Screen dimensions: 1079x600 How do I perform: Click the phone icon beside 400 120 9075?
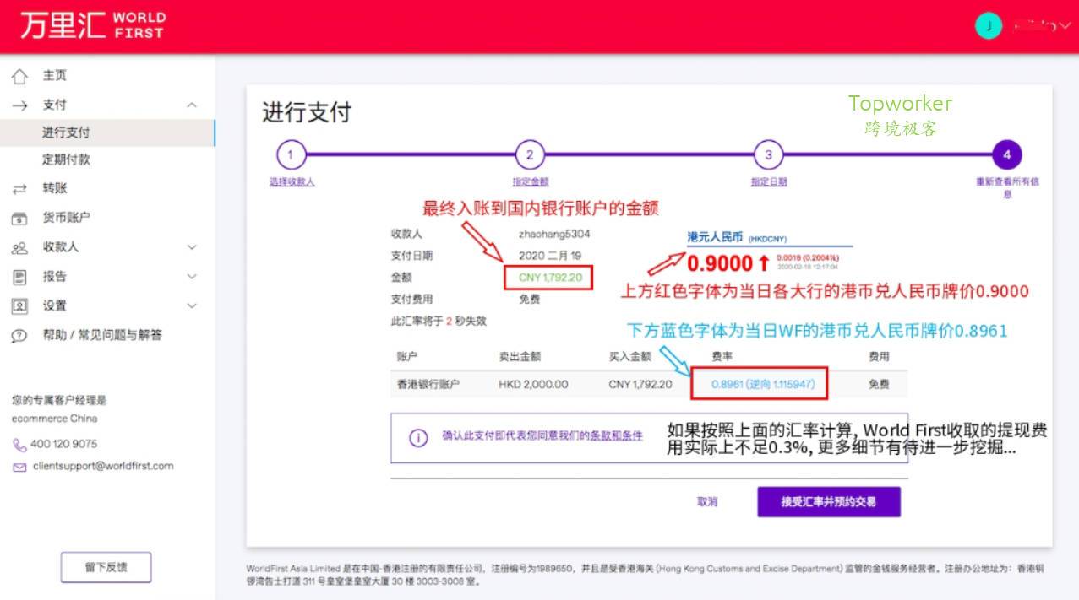tap(19, 445)
